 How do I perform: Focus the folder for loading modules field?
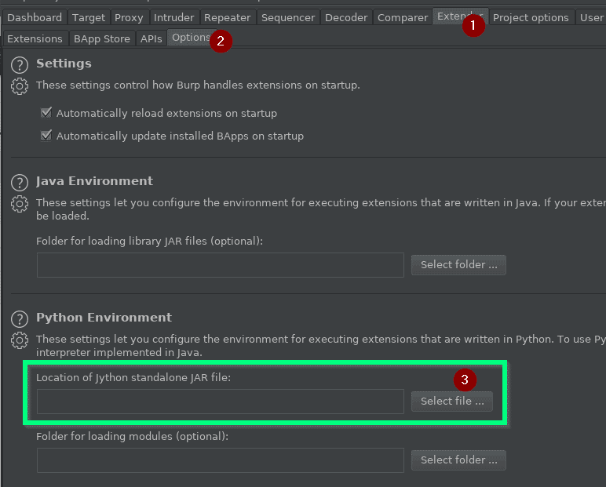tap(221, 460)
